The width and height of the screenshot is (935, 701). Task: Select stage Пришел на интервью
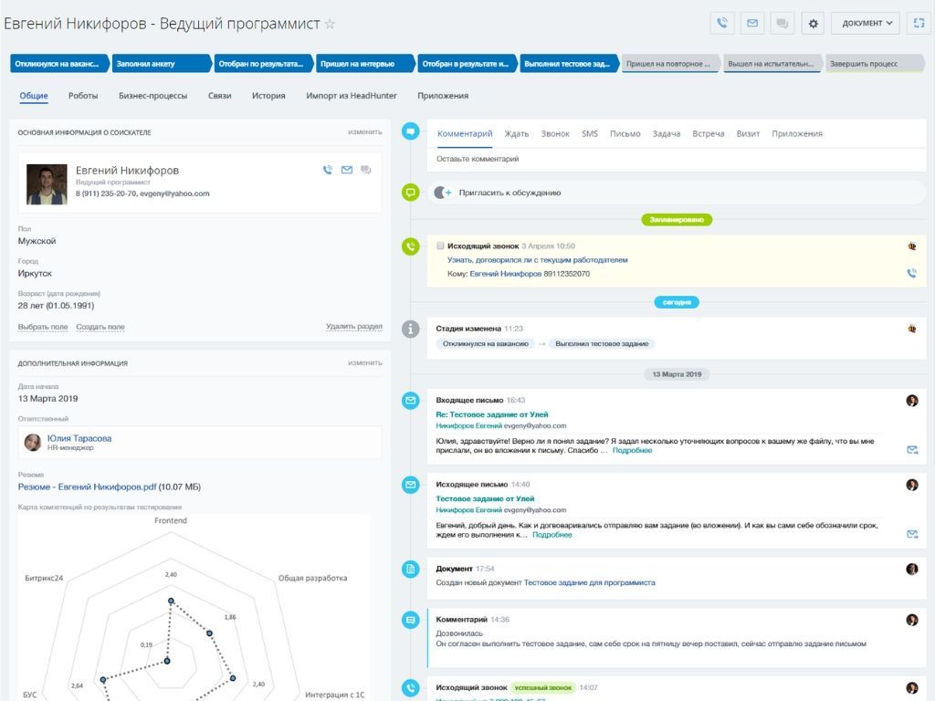coord(363,64)
